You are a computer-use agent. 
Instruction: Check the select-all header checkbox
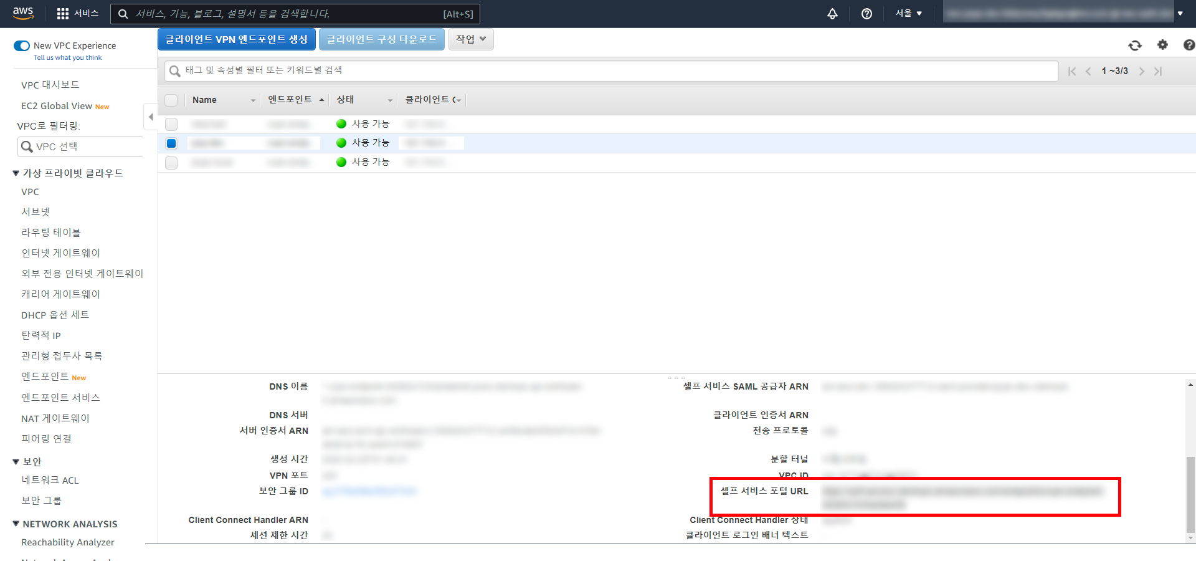(171, 100)
